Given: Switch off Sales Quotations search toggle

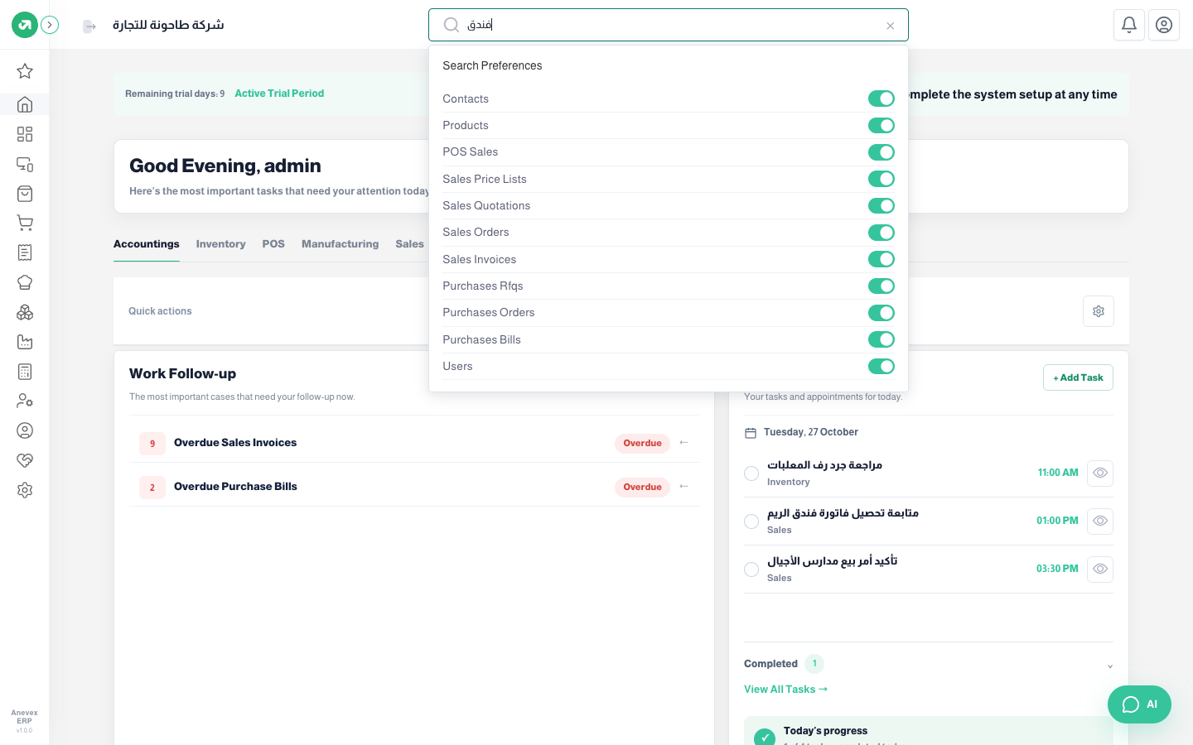Looking at the screenshot, I should [881, 206].
